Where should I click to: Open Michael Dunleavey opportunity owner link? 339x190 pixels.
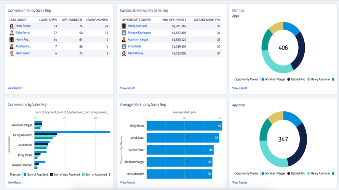tap(139, 33)
